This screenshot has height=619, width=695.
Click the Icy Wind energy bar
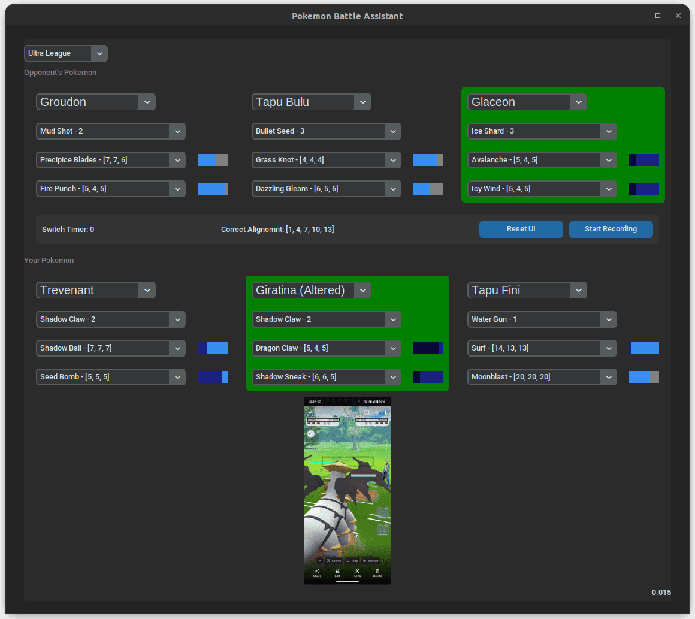(644, 189)
